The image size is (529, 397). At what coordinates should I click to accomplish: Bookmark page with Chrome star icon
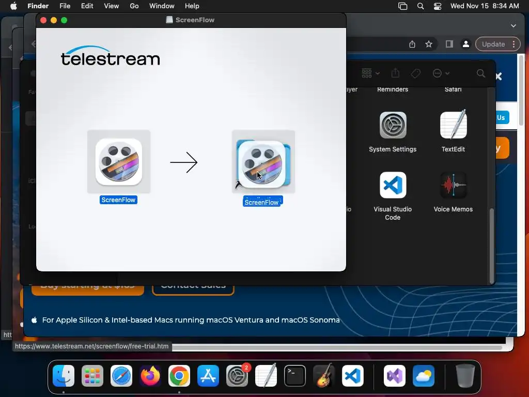429,44
